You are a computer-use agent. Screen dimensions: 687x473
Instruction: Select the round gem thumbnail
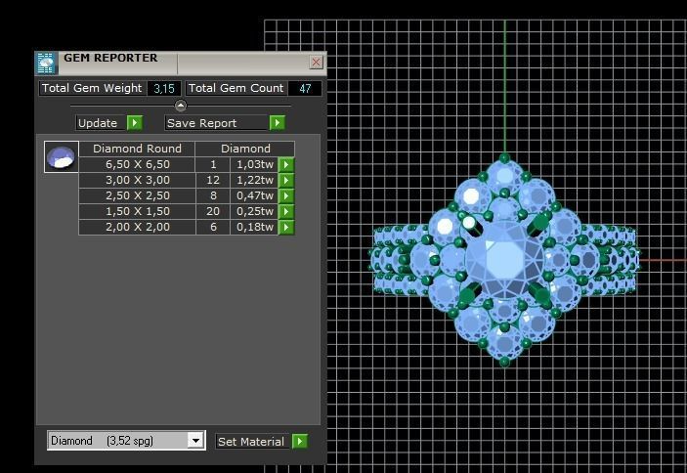62,156
